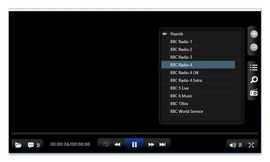Viewport: 270px width, 162px height.
Task: Click the elapsed time display 00:00:36
Action: pyautogui.click(x=60, y=144)
